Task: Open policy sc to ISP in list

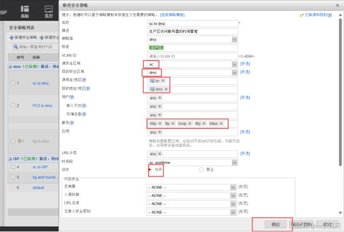Action: click(40, 167)
